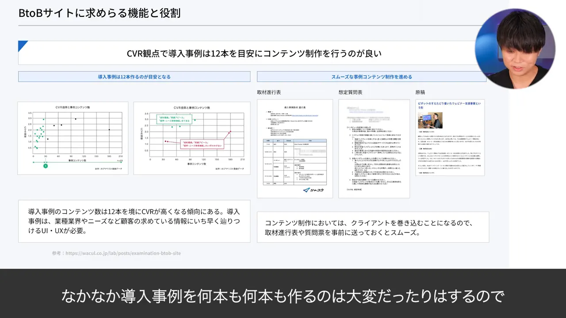Click the シャコウ logo on the 取材進行表 document
The height and width of the screenshot is (318, 566).
(x=313, y=190)
